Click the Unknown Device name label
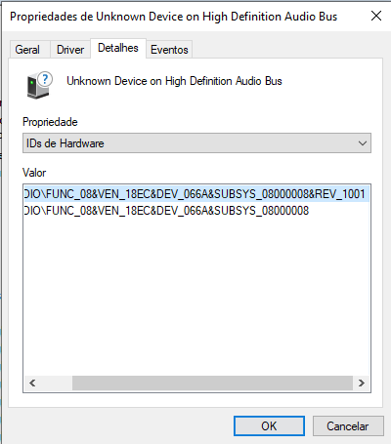Image resolution: width=391 pixels, height=444 pixels. (x=174, y=81)
